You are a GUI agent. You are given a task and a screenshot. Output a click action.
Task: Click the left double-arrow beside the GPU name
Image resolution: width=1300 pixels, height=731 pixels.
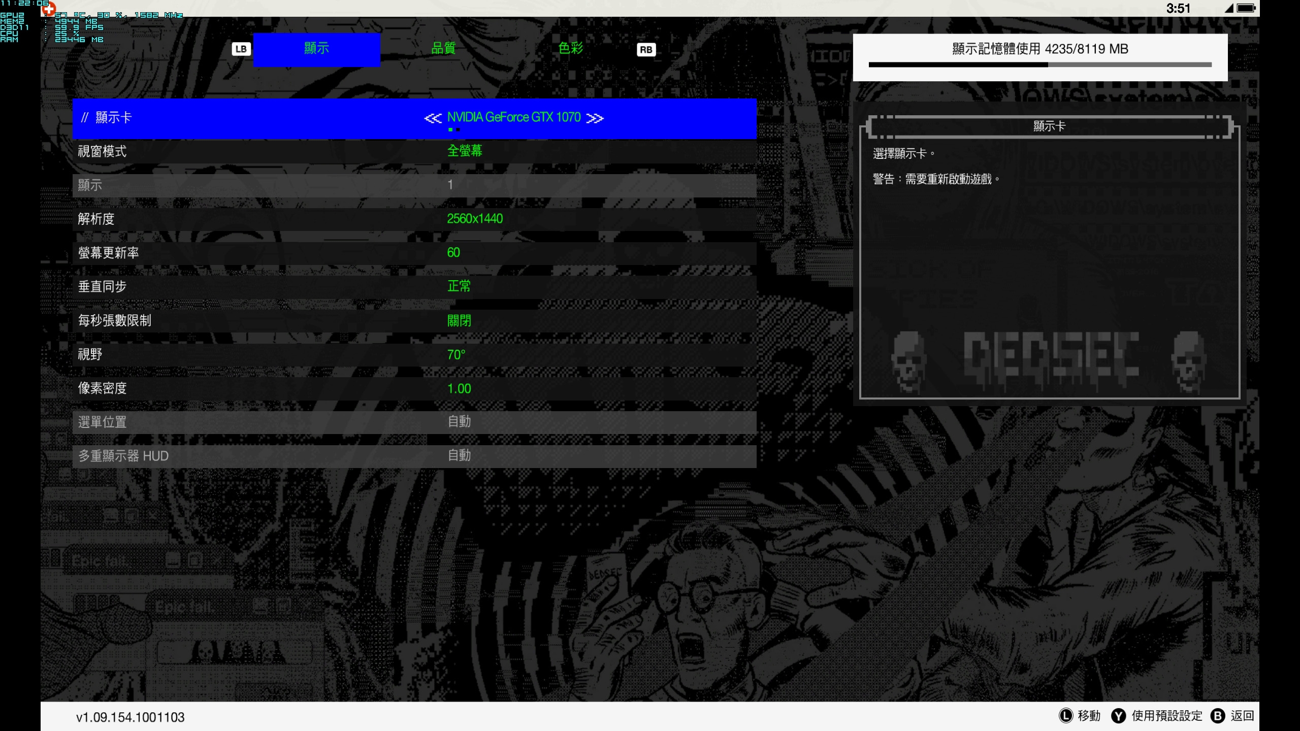[x=433, y=118]
